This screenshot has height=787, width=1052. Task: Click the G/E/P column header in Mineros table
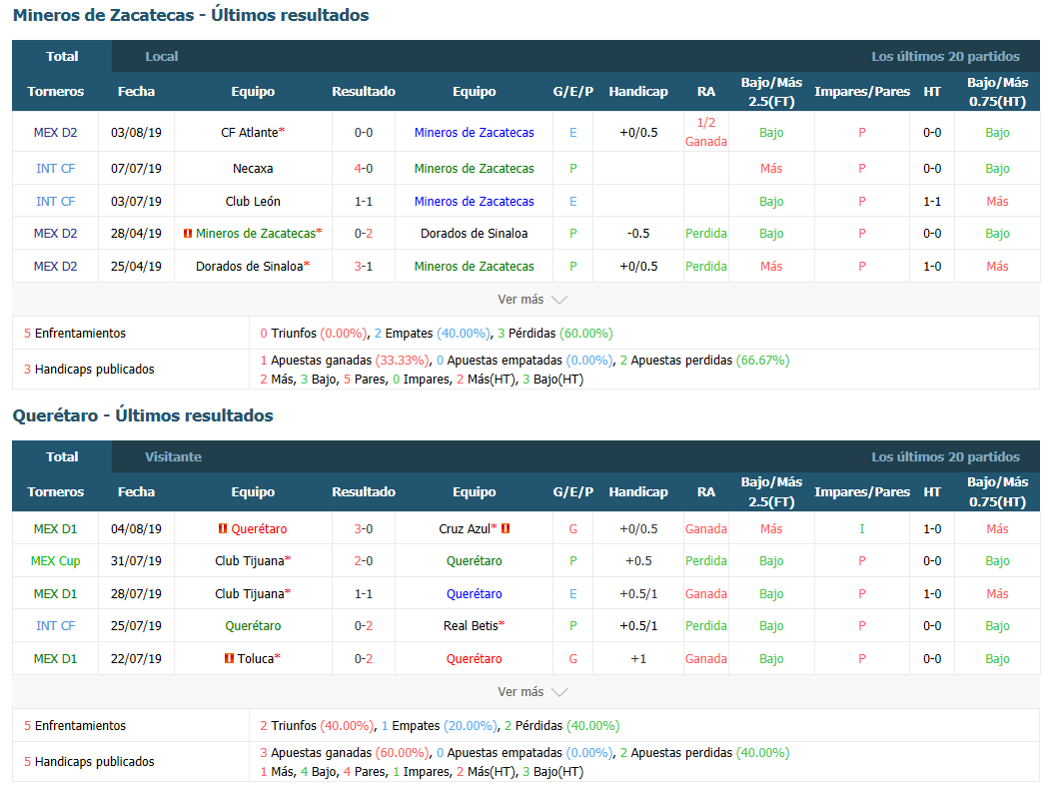(573, 91)
